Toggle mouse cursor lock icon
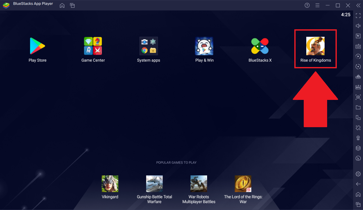The width and height of the screenshot is (363, 210). 358,36
